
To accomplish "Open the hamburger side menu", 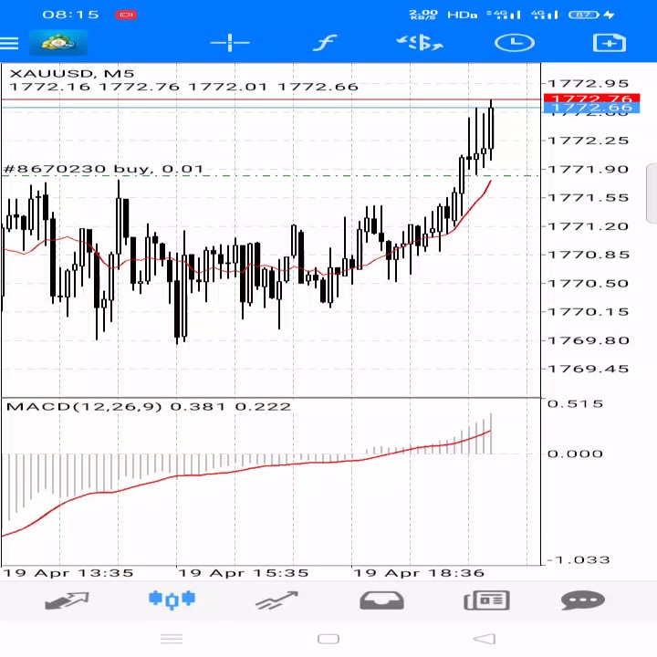I will 9,43.
